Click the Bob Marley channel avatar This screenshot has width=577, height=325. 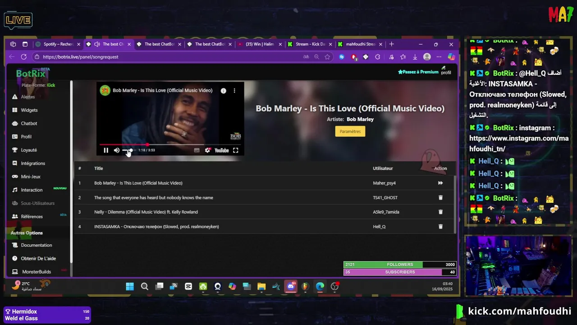tap(105, 90)
